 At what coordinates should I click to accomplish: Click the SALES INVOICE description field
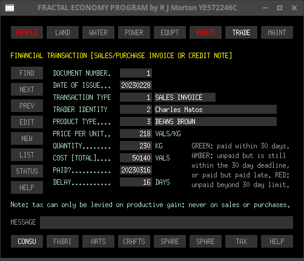coord(185,97)
